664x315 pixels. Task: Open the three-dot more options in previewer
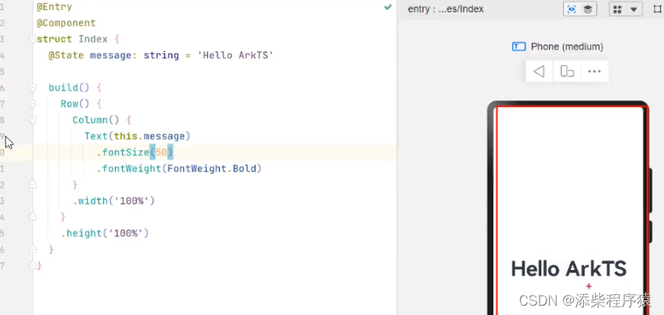coord(595,71)
